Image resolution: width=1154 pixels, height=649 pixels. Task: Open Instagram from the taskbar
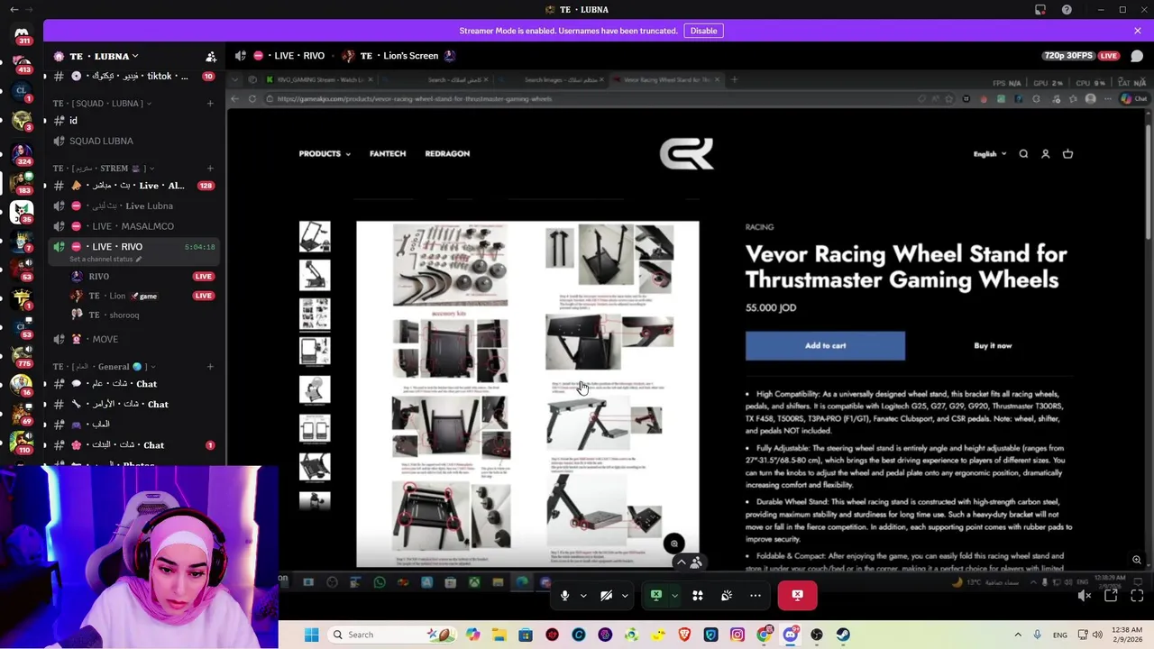click(x=737, y=635)
